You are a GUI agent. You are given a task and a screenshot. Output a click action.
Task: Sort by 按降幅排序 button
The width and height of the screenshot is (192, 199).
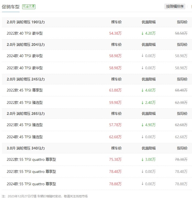click(x=175, y=7)
